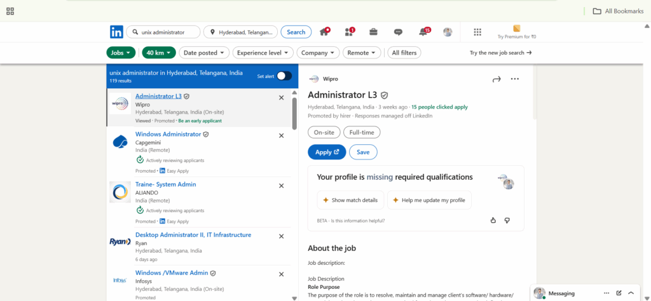Open the Windows Administrator job listing
Screen dimensions: 651x301
click(168, 135)
